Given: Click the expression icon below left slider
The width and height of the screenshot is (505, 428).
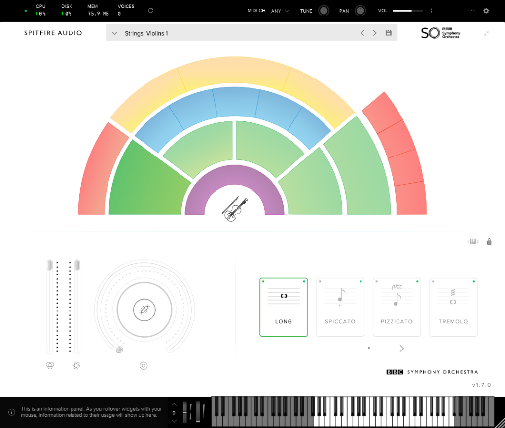Looking at the screenshot, I should coord(50,365).
